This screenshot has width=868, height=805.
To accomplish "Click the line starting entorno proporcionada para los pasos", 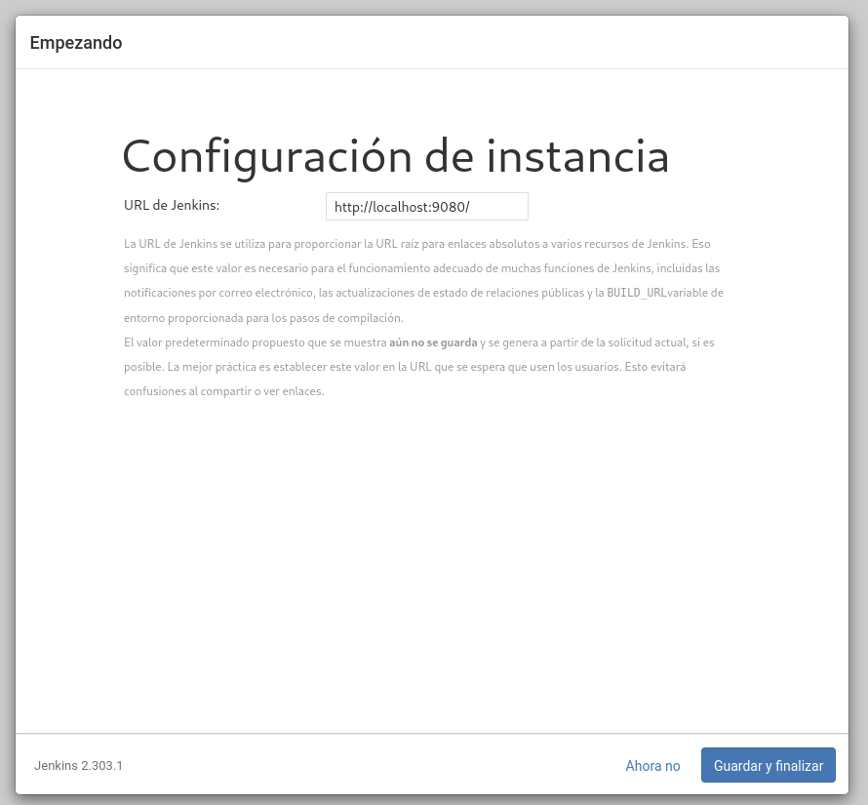I will tap(263, 318).
